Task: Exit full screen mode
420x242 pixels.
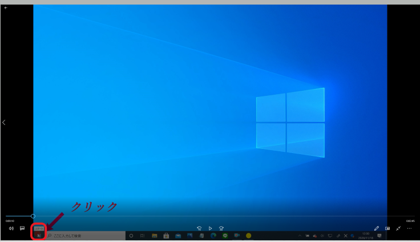Action: [398, 228]
